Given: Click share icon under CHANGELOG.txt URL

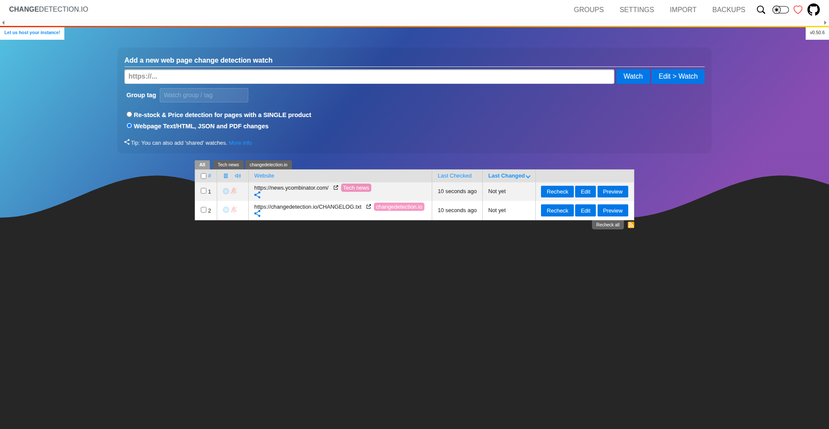Looking at the screenshot, I should (257, 214).
